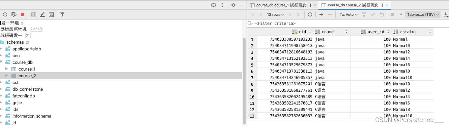Hide the database tool window
449x126 pixels.
242,5
